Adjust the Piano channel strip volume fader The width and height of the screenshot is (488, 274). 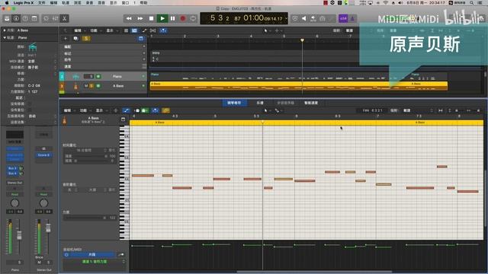[x=19, y=235]
